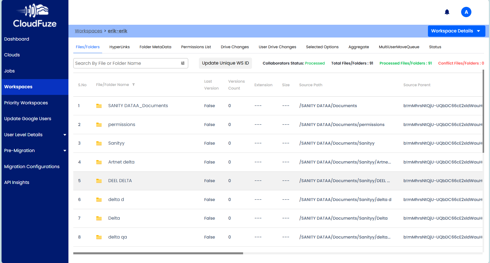Switch to HyperLinks tab
The height and width of the screenshot is (263, 490).
119,47
